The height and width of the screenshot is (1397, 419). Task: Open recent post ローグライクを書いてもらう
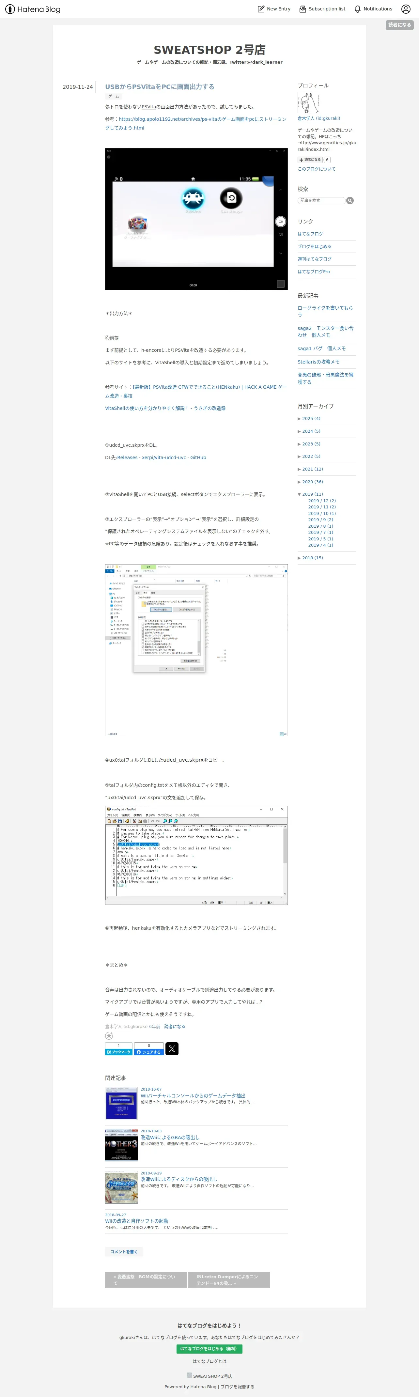coord(325,311)
